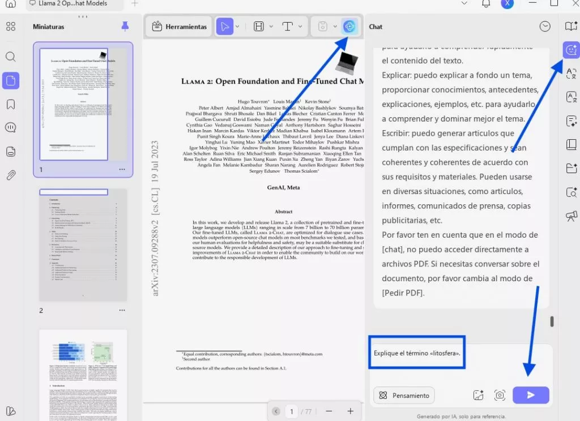Open the document search icon in right sidebar
Screen dimensions: 580x421
click(x=571, y=192)
